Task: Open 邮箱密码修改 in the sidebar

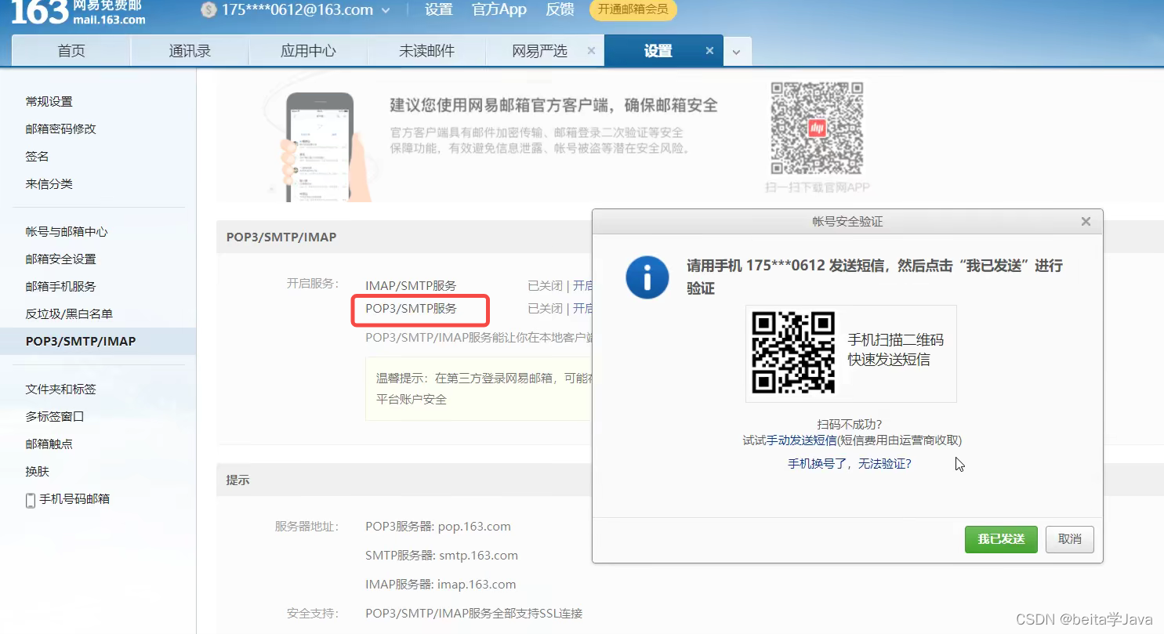Action: point(60,129)
